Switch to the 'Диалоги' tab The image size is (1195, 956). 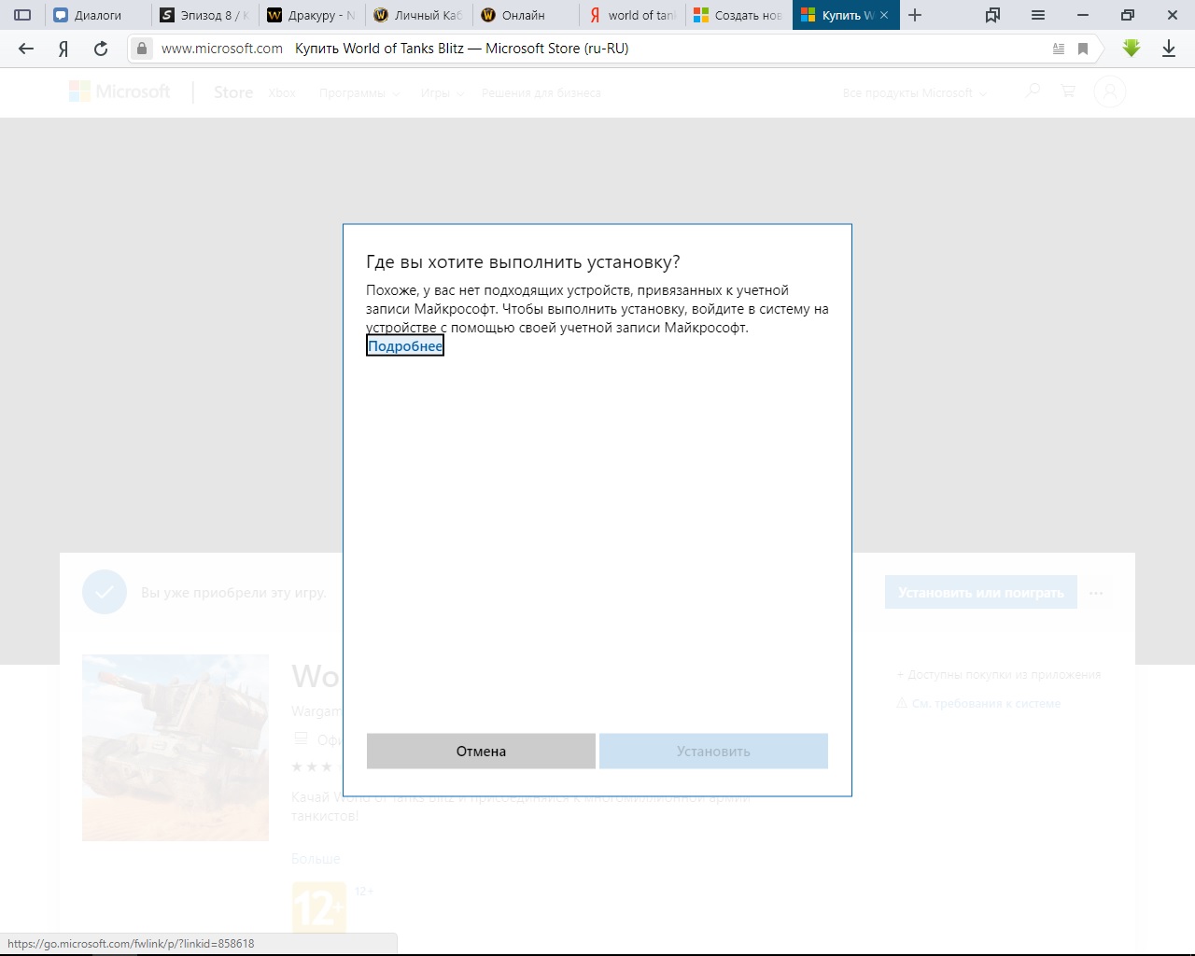point(98,15)
